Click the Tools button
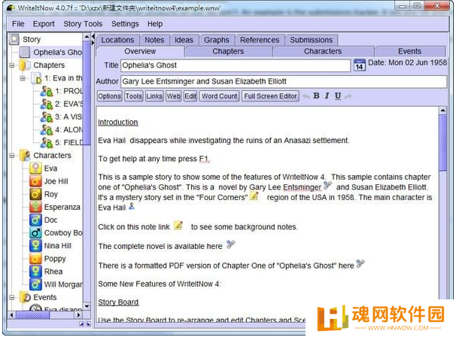Image resolution: width=456 pixels, height=337 pixels. [134, 96]
